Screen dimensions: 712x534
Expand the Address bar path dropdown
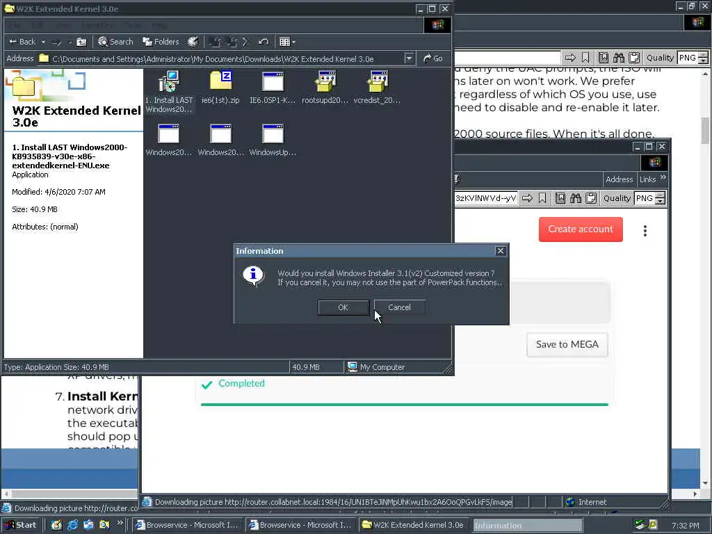coord(409,58)
